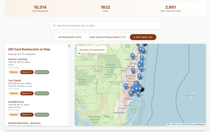Click the map pin near Fort Lauderdale
This screenshot has width=210, height=132.
pyautogui.click(x=141, y=68)
